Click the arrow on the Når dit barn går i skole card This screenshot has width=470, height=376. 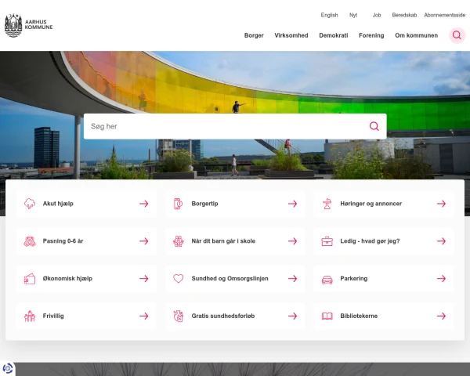pos(292,241)
